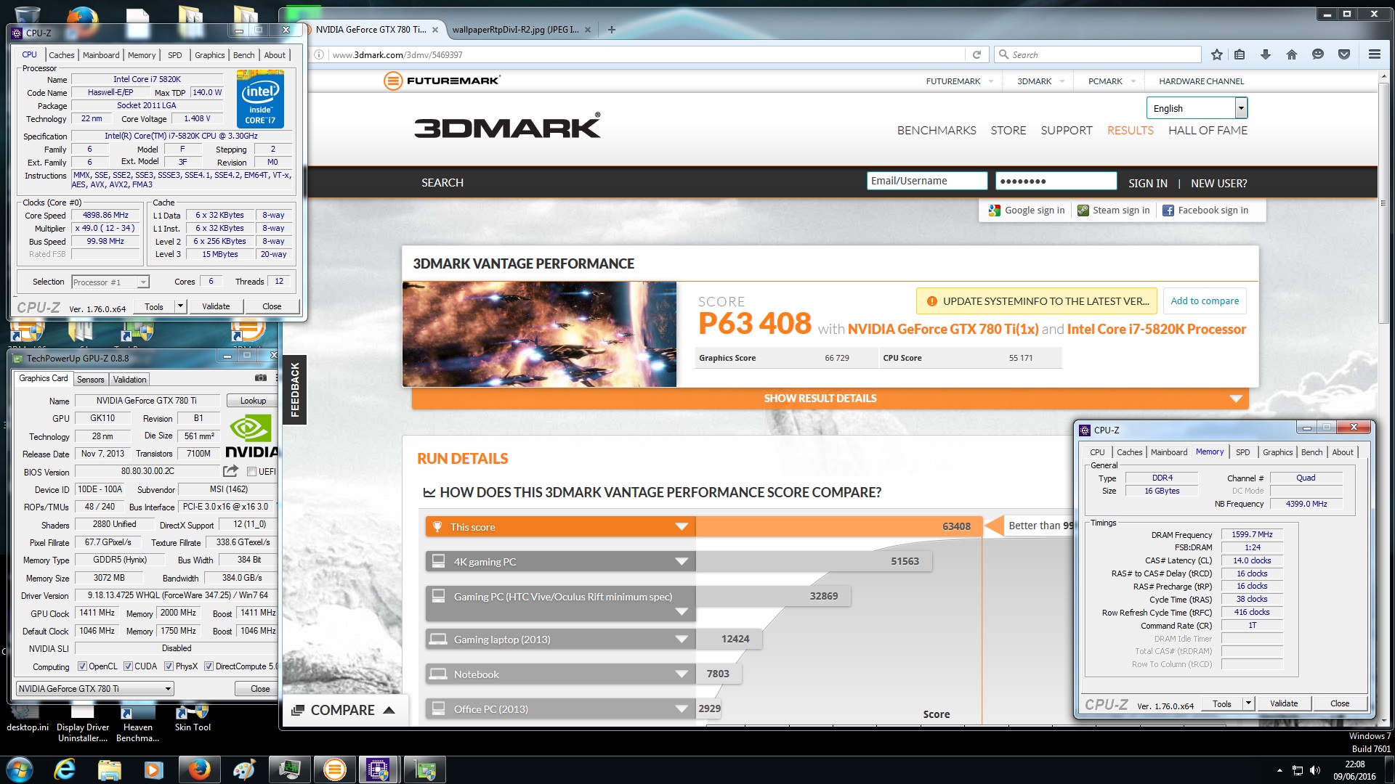Launch Internet Explorer from the taskbar

pyautogui.click(x=65, y=769)
